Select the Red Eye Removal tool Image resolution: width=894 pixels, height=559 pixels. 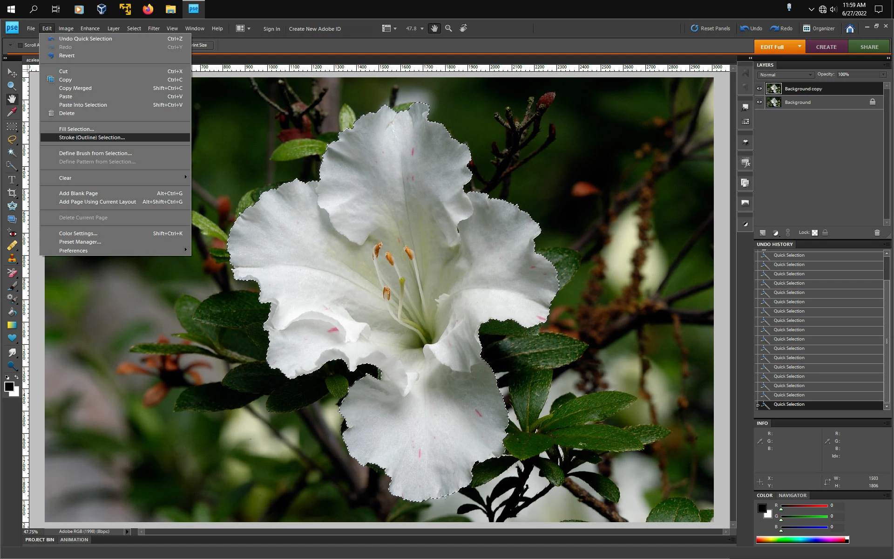[x=12, y=233]
